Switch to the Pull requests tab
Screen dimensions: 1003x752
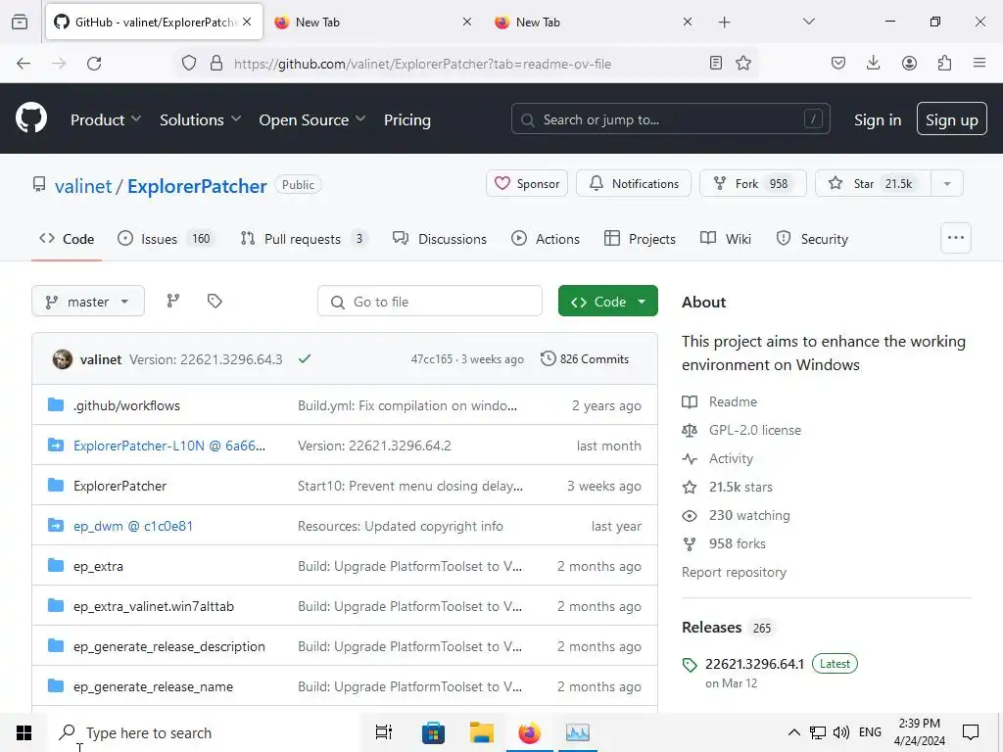304,239
